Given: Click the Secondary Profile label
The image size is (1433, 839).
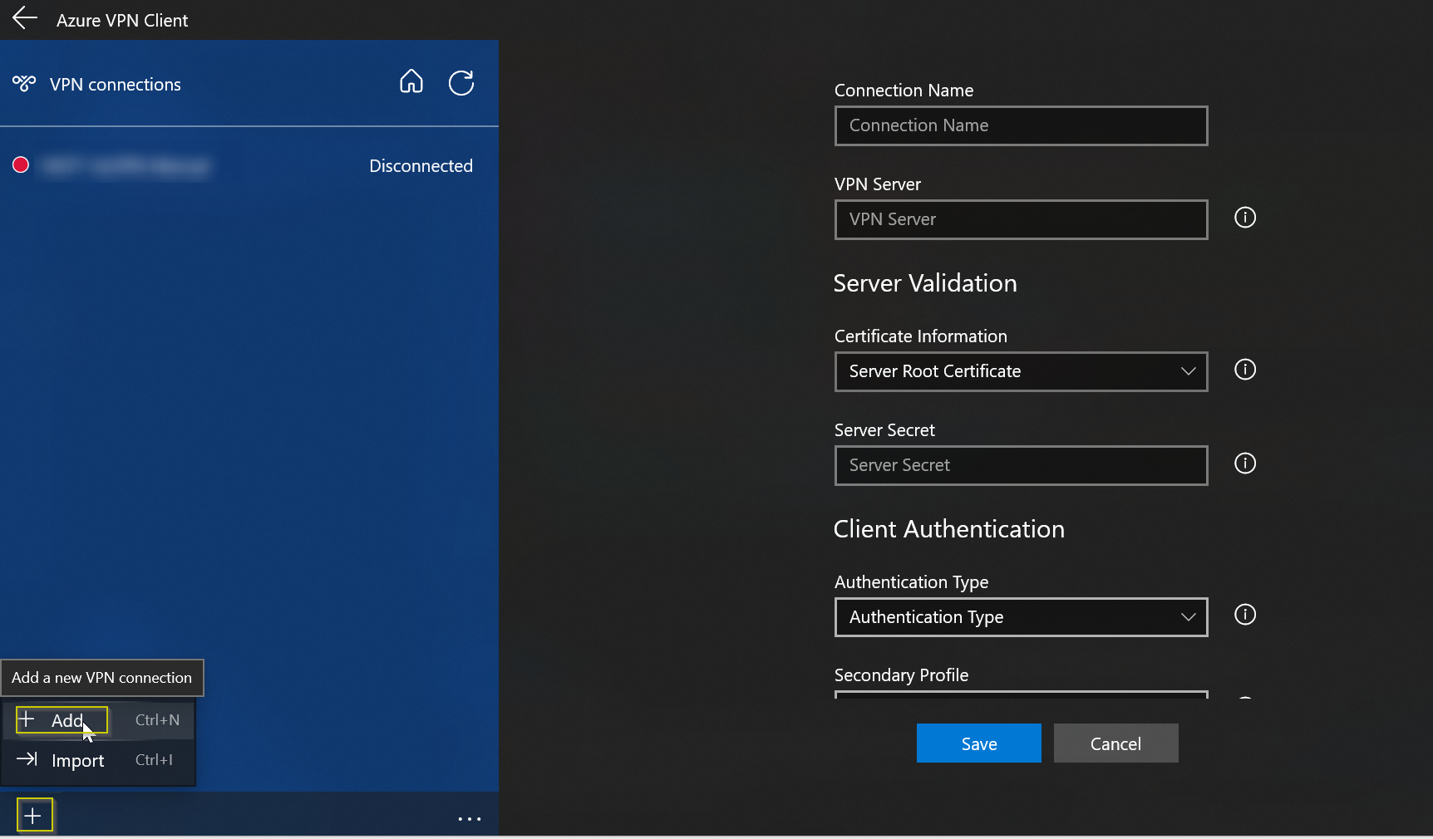Looking at the screenshot, I should [901, 675].
